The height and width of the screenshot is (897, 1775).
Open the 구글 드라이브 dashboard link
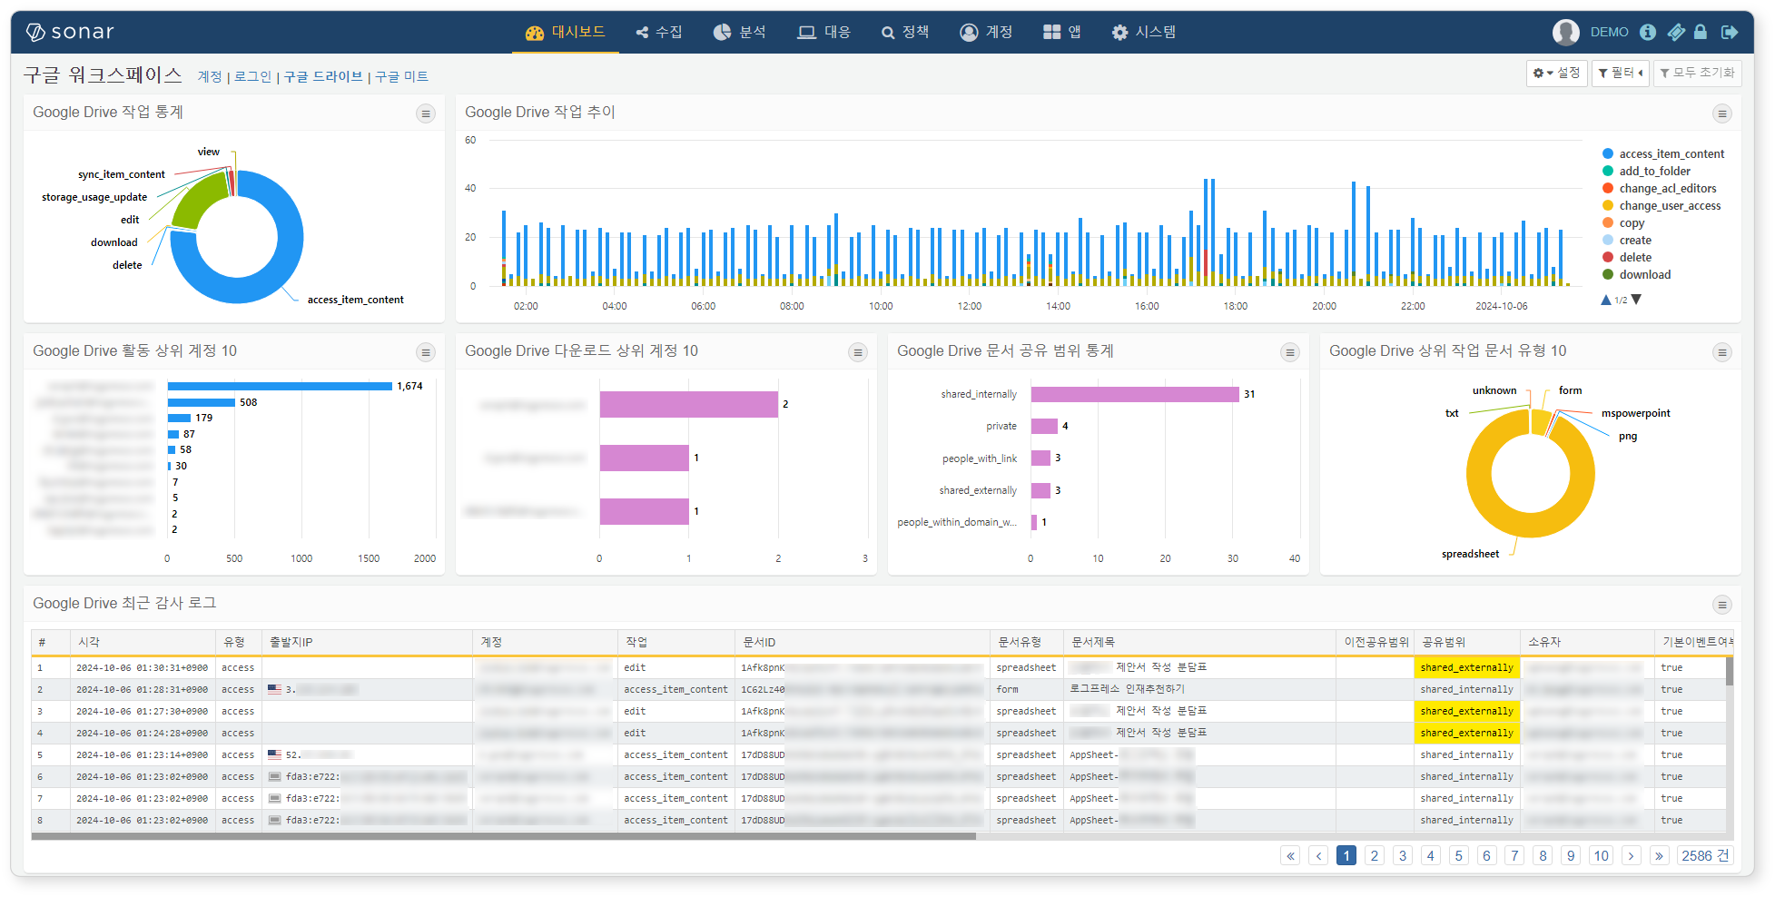(323, 77)
